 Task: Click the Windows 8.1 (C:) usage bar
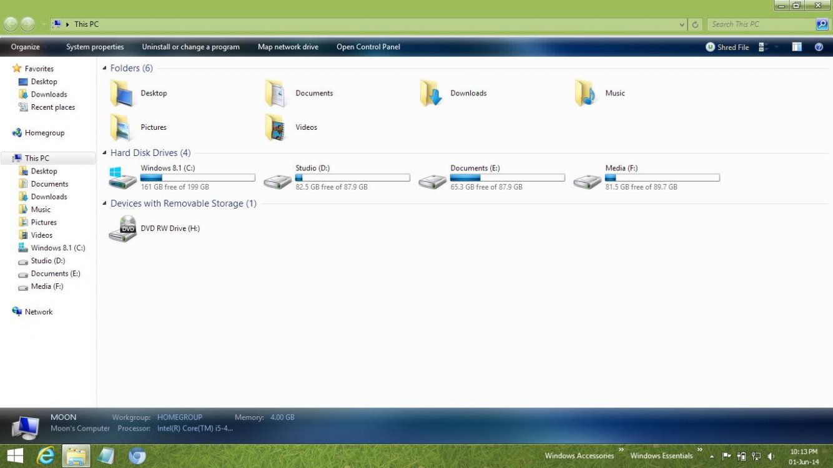point(198,178)
